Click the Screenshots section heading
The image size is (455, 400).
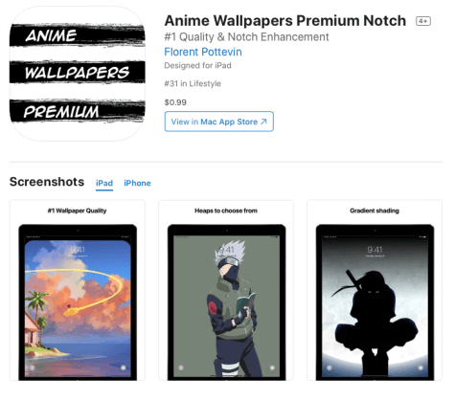(47, 182)
